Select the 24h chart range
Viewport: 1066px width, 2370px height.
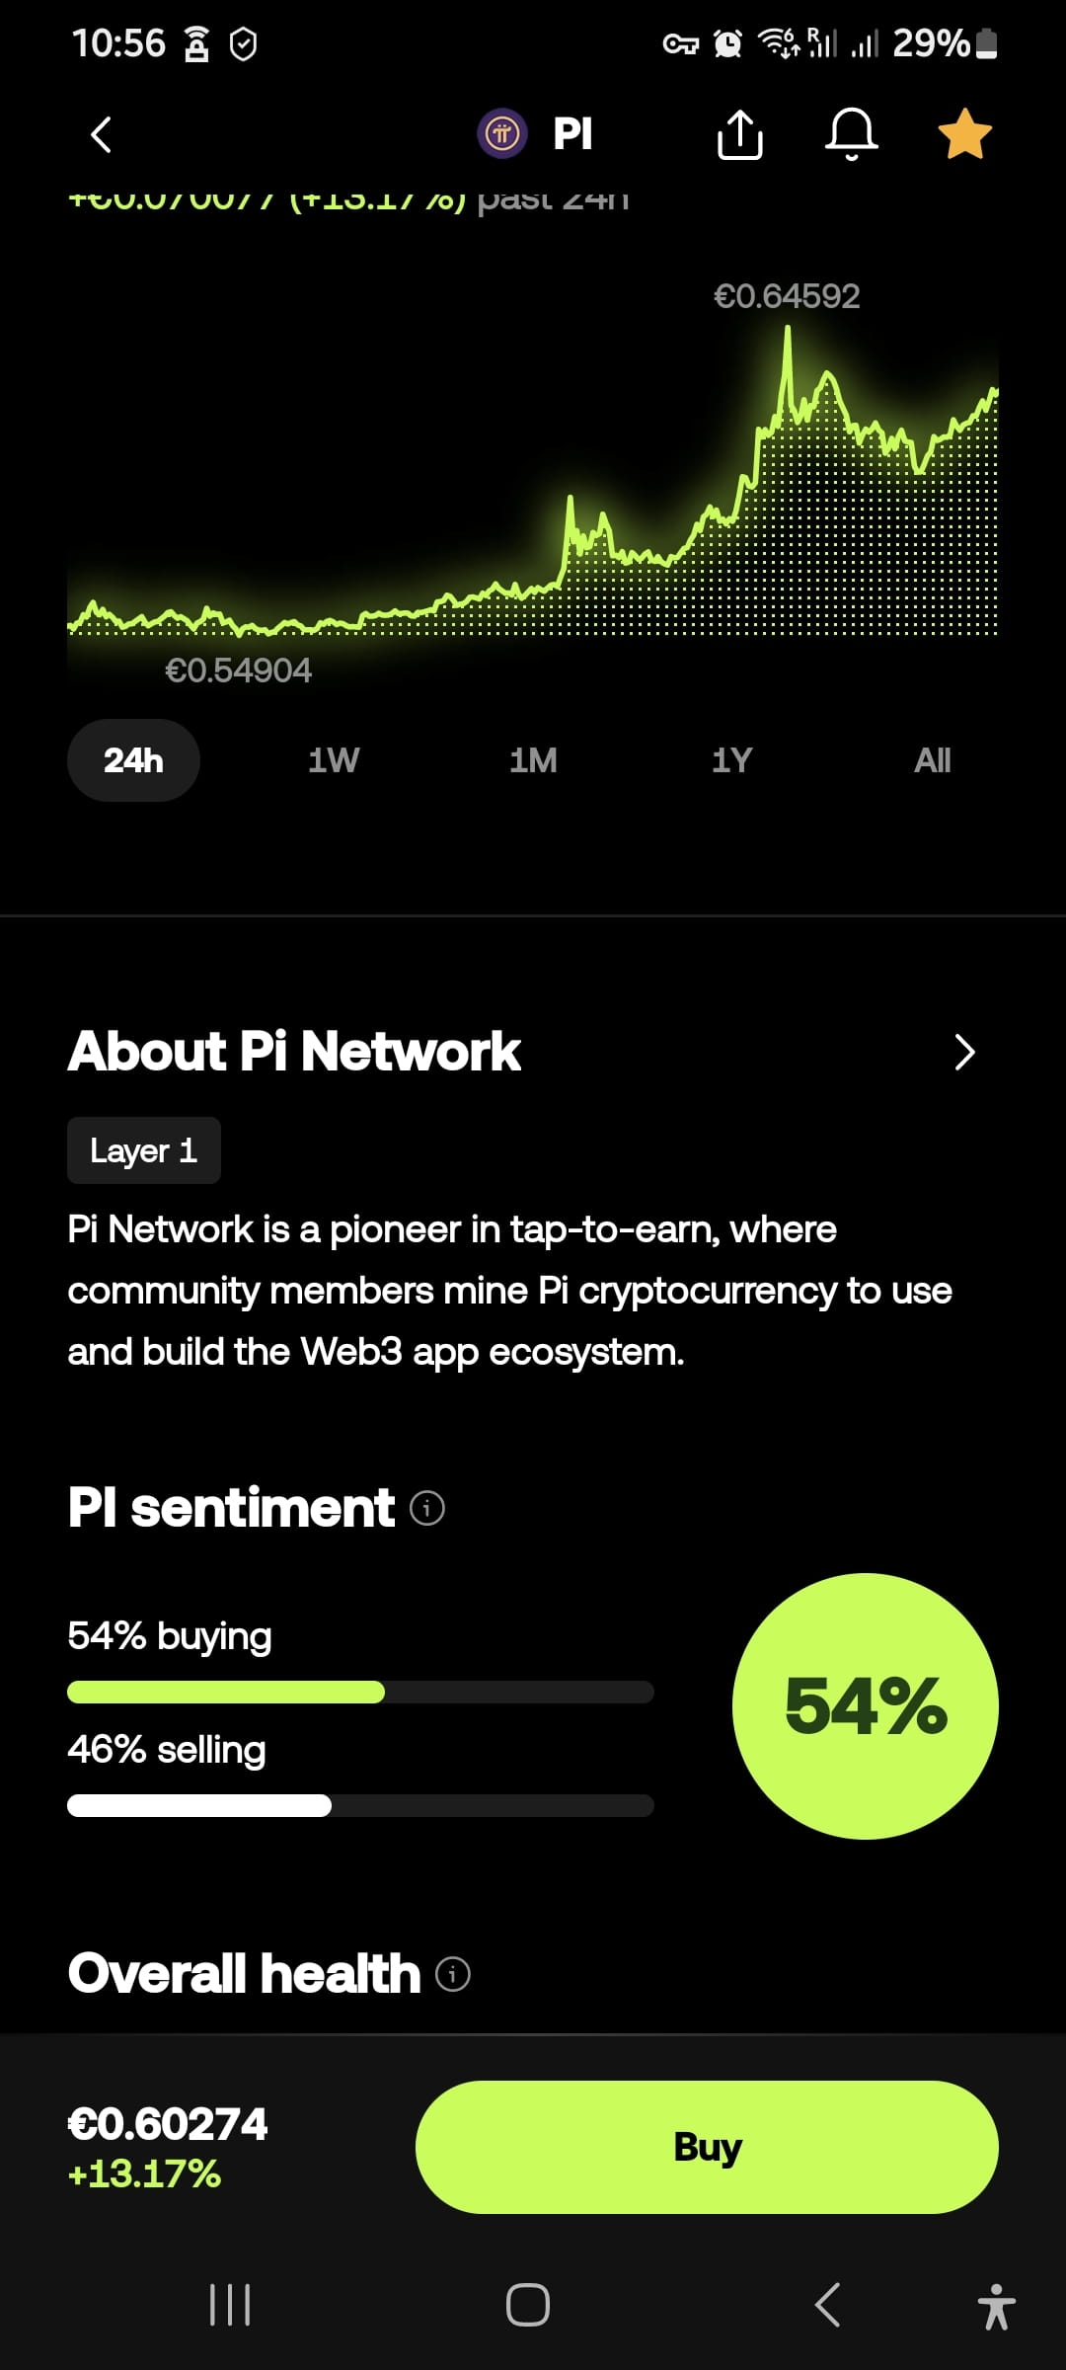coord(133,760)
